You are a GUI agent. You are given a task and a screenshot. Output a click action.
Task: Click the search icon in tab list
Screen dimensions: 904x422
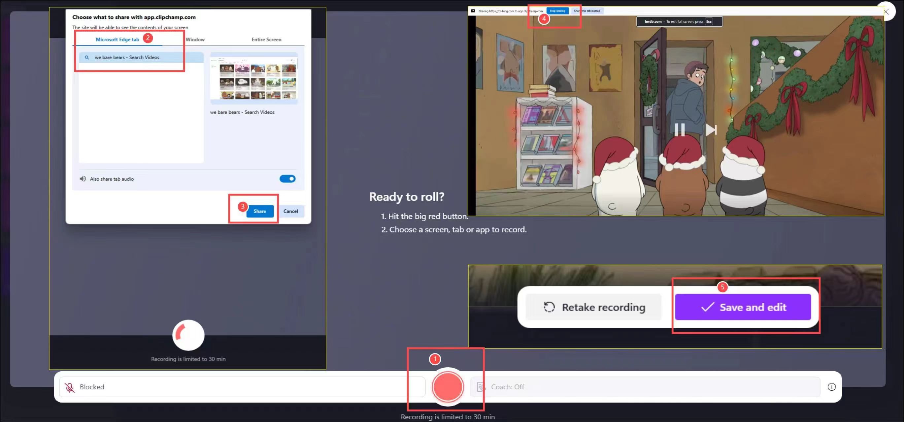tap(87, 57)
